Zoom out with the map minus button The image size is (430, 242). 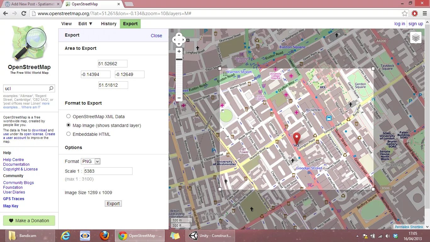coord(179,98)
